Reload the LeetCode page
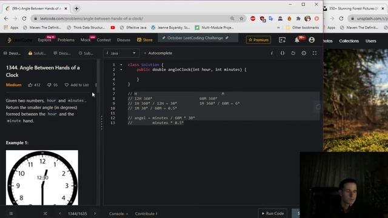 [24, 19]
